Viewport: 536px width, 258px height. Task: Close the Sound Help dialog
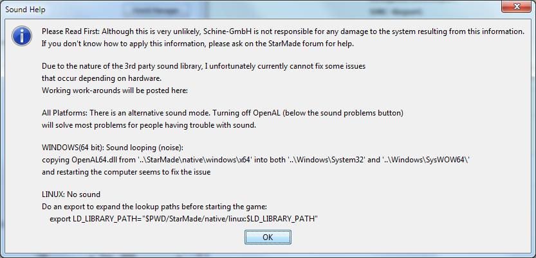[516, 7]
